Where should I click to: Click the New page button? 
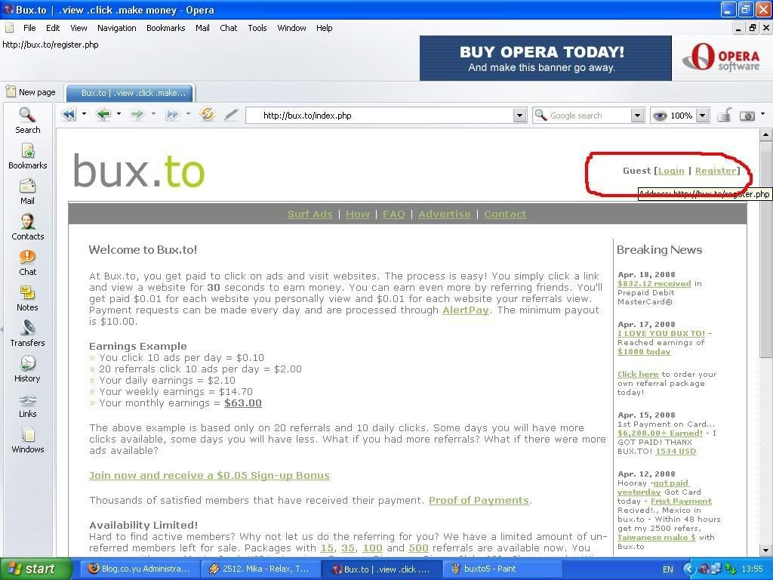[30, 92]
